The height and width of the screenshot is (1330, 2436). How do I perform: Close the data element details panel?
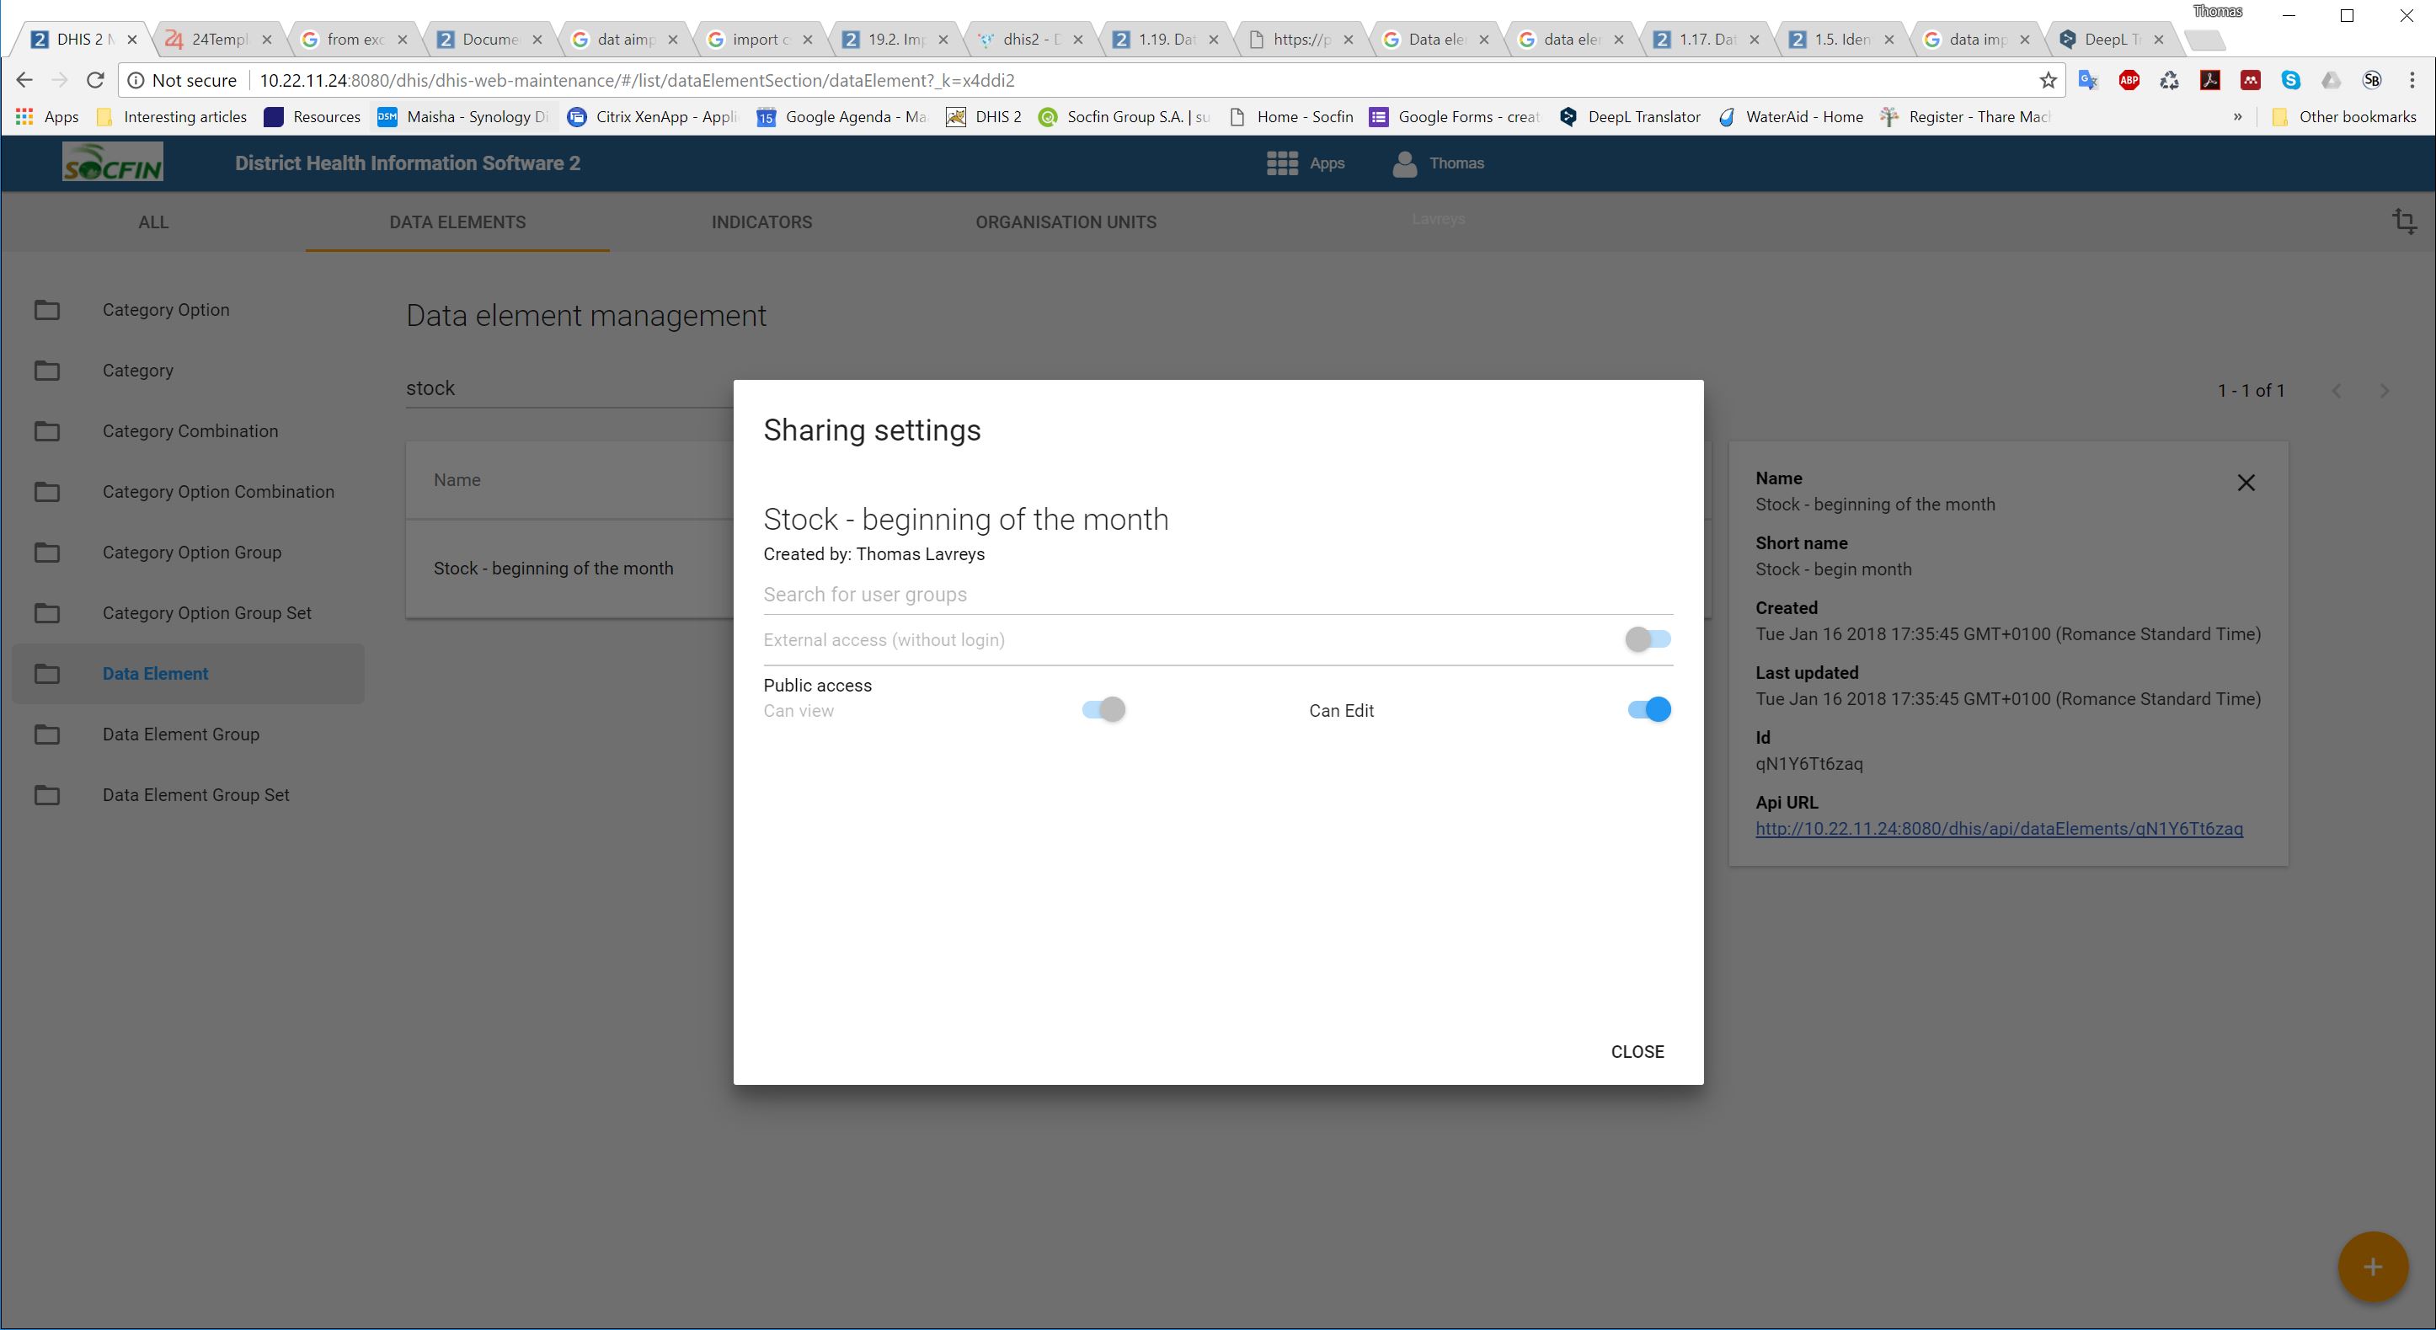click(x=2246, y=483)
